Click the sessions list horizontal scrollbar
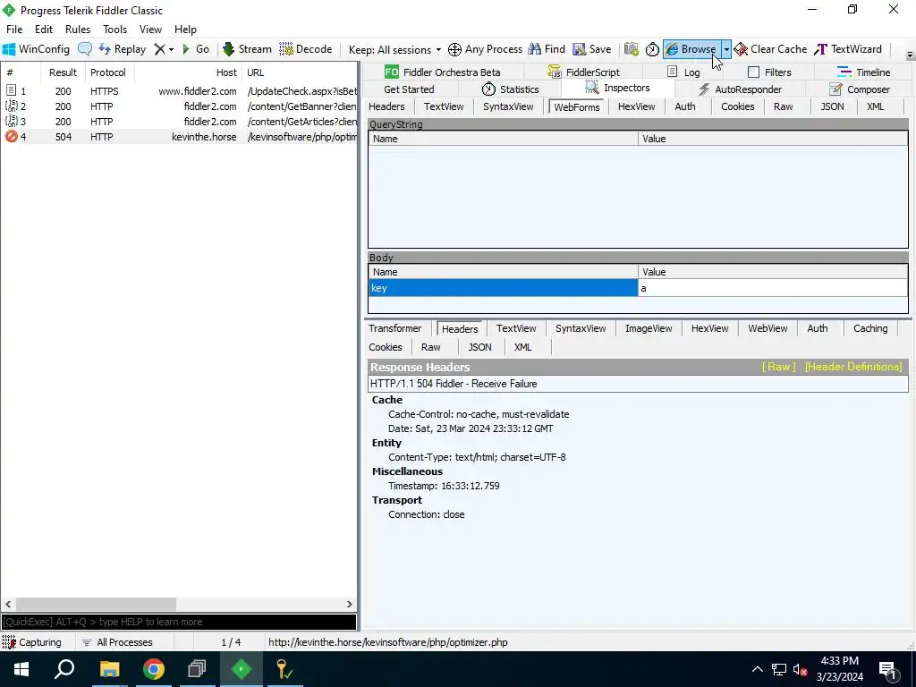Image resolution: width=916 pixels, height=687 pixels. [96, 604]
